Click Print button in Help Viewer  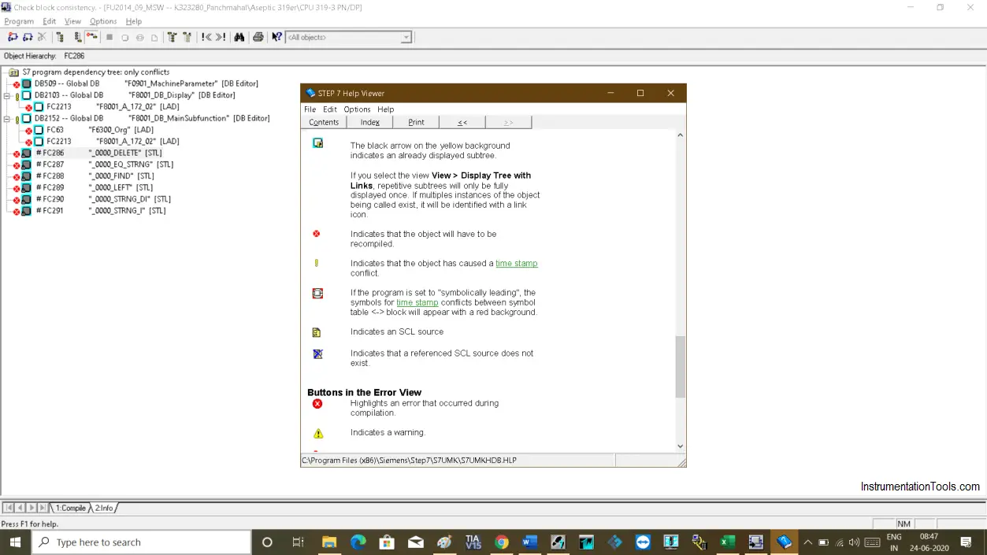click(416, 122)
